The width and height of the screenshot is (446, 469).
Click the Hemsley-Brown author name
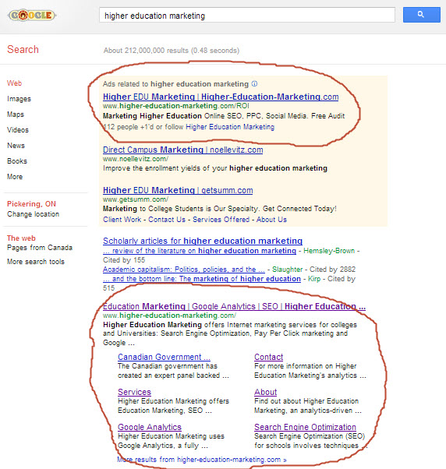pos(329,251)
